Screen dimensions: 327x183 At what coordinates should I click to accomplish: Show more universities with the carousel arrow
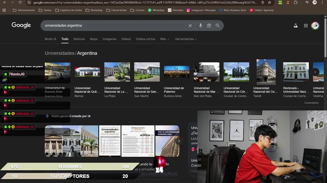click(315, 72)
